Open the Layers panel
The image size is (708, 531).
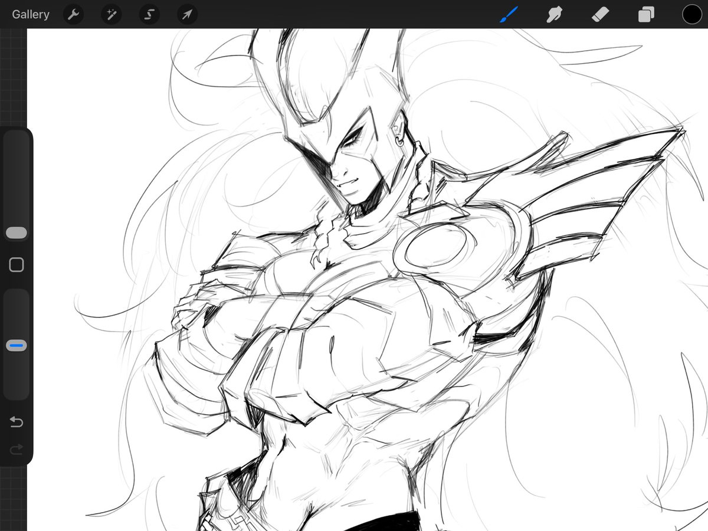pyautogui.click(x=646, y=14)
